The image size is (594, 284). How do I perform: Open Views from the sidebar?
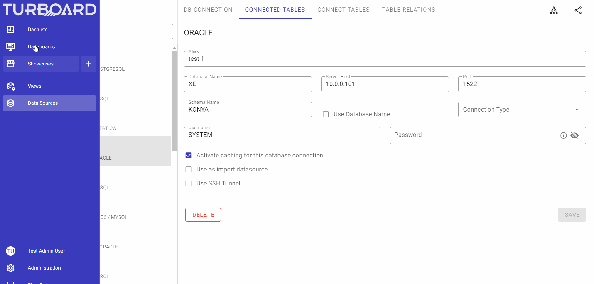50,86
